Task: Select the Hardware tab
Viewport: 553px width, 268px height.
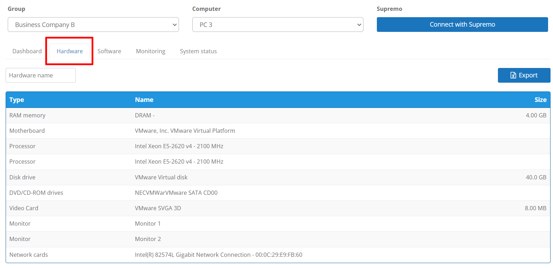Action: pos(70,51)
